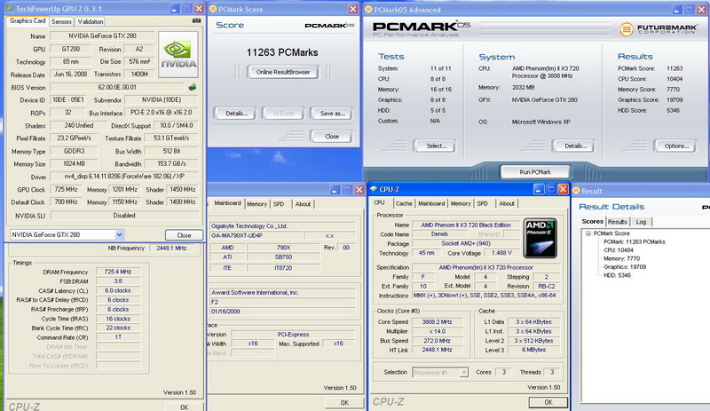This screenshot has height=411, width=710.
Task: Click the BIOS save chip icon in GPU-Z
Action: [x=193, y=87]
